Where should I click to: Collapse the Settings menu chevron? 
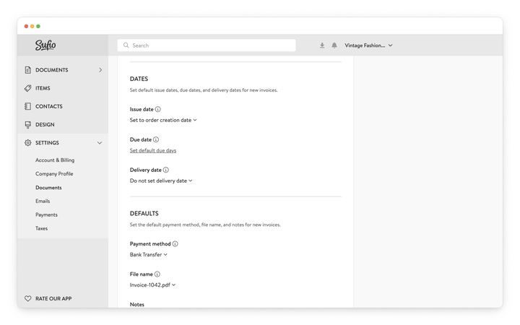[100, 143]
